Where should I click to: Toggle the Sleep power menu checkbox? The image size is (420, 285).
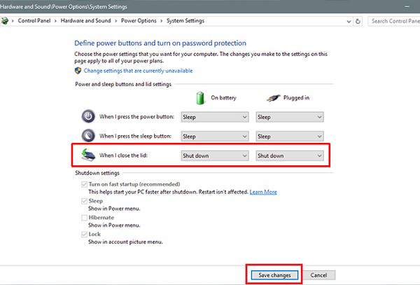click(85, 201)
